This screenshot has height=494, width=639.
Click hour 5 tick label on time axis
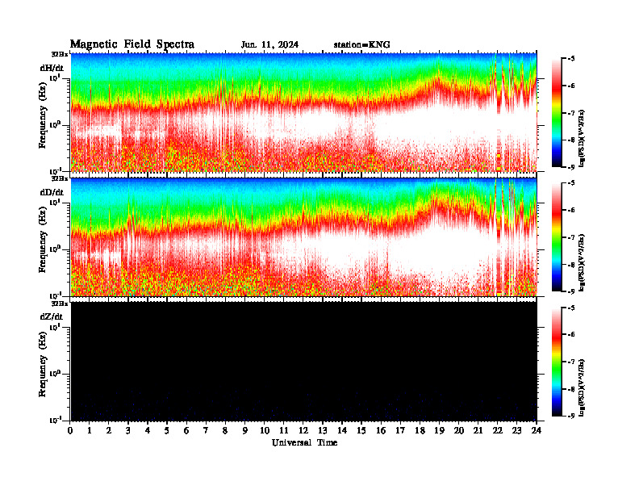coord(167,431)
